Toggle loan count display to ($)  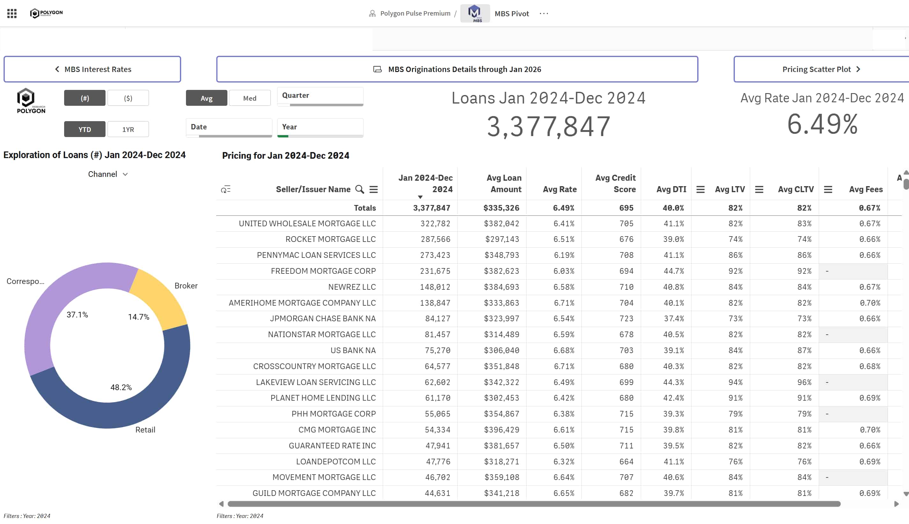pos(128,98)
